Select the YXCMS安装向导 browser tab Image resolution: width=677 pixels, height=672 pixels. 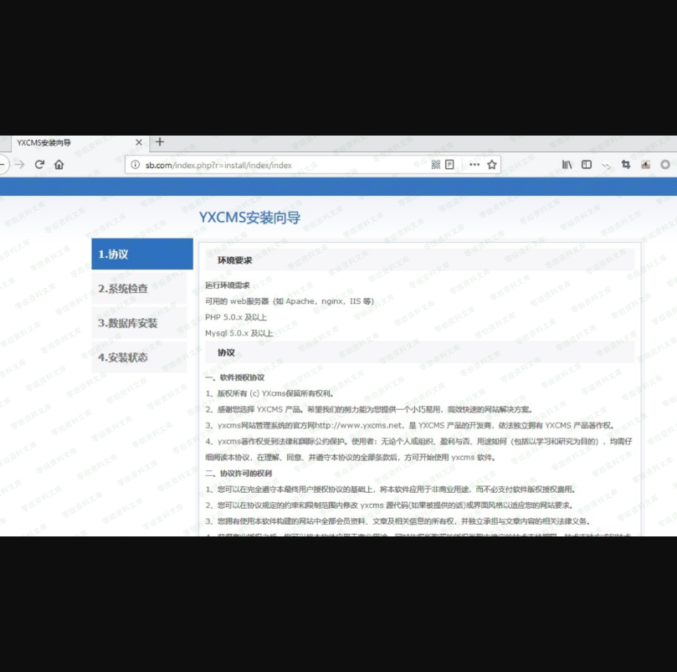tap(67, 143)
